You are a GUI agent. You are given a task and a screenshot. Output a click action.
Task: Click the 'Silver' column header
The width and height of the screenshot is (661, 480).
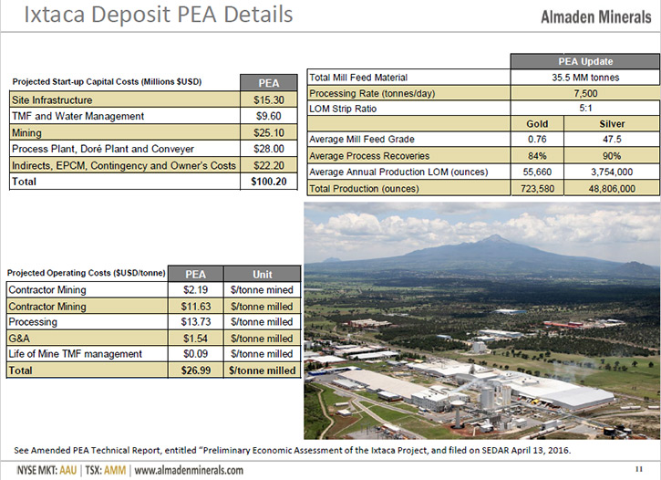[612, 124]
